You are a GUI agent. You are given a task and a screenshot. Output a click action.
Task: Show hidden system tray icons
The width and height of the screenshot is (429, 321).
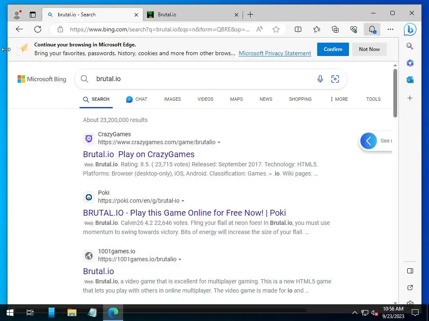pyautogui.click(x=354, y=313)
